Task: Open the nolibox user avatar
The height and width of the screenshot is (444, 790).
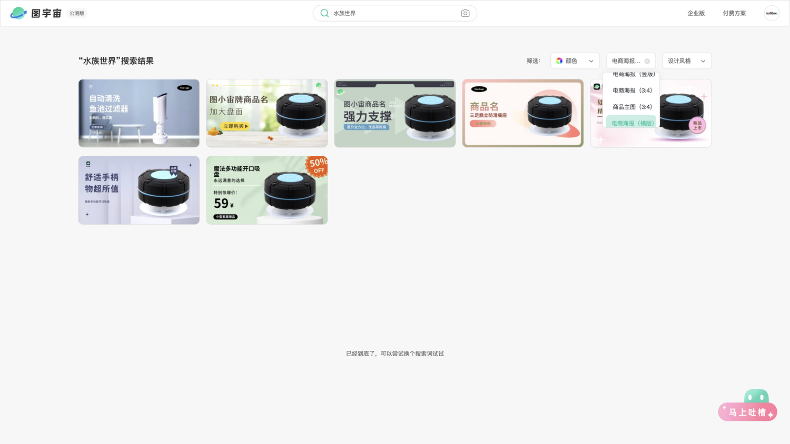Action: pyautogui.click(x=772, y=13)
